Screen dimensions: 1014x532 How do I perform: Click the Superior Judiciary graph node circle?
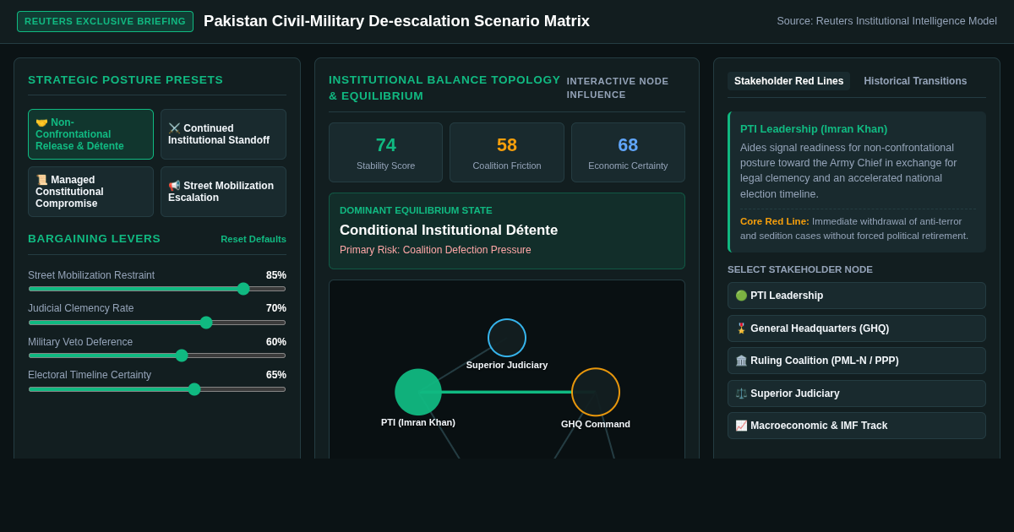pyautogui.click(x=507, y=338)
